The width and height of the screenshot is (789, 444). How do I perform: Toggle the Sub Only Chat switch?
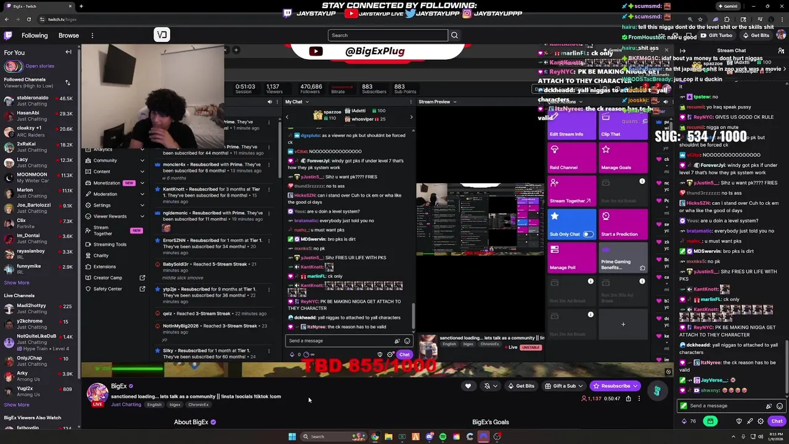point(588,234)
